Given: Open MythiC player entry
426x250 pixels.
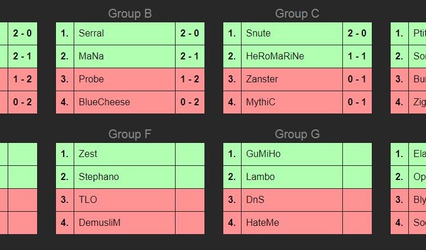Looking at the screenshot, I should 260,102.
